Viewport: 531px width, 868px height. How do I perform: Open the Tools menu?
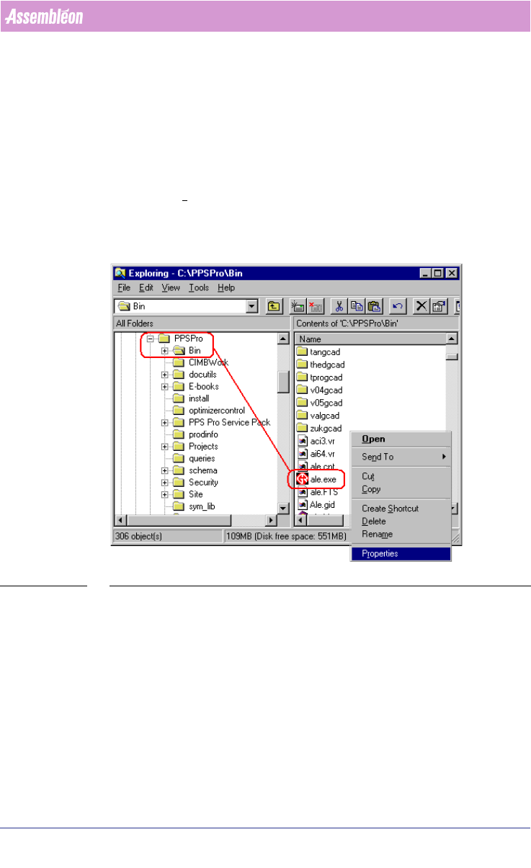click(x=199, y=287)
